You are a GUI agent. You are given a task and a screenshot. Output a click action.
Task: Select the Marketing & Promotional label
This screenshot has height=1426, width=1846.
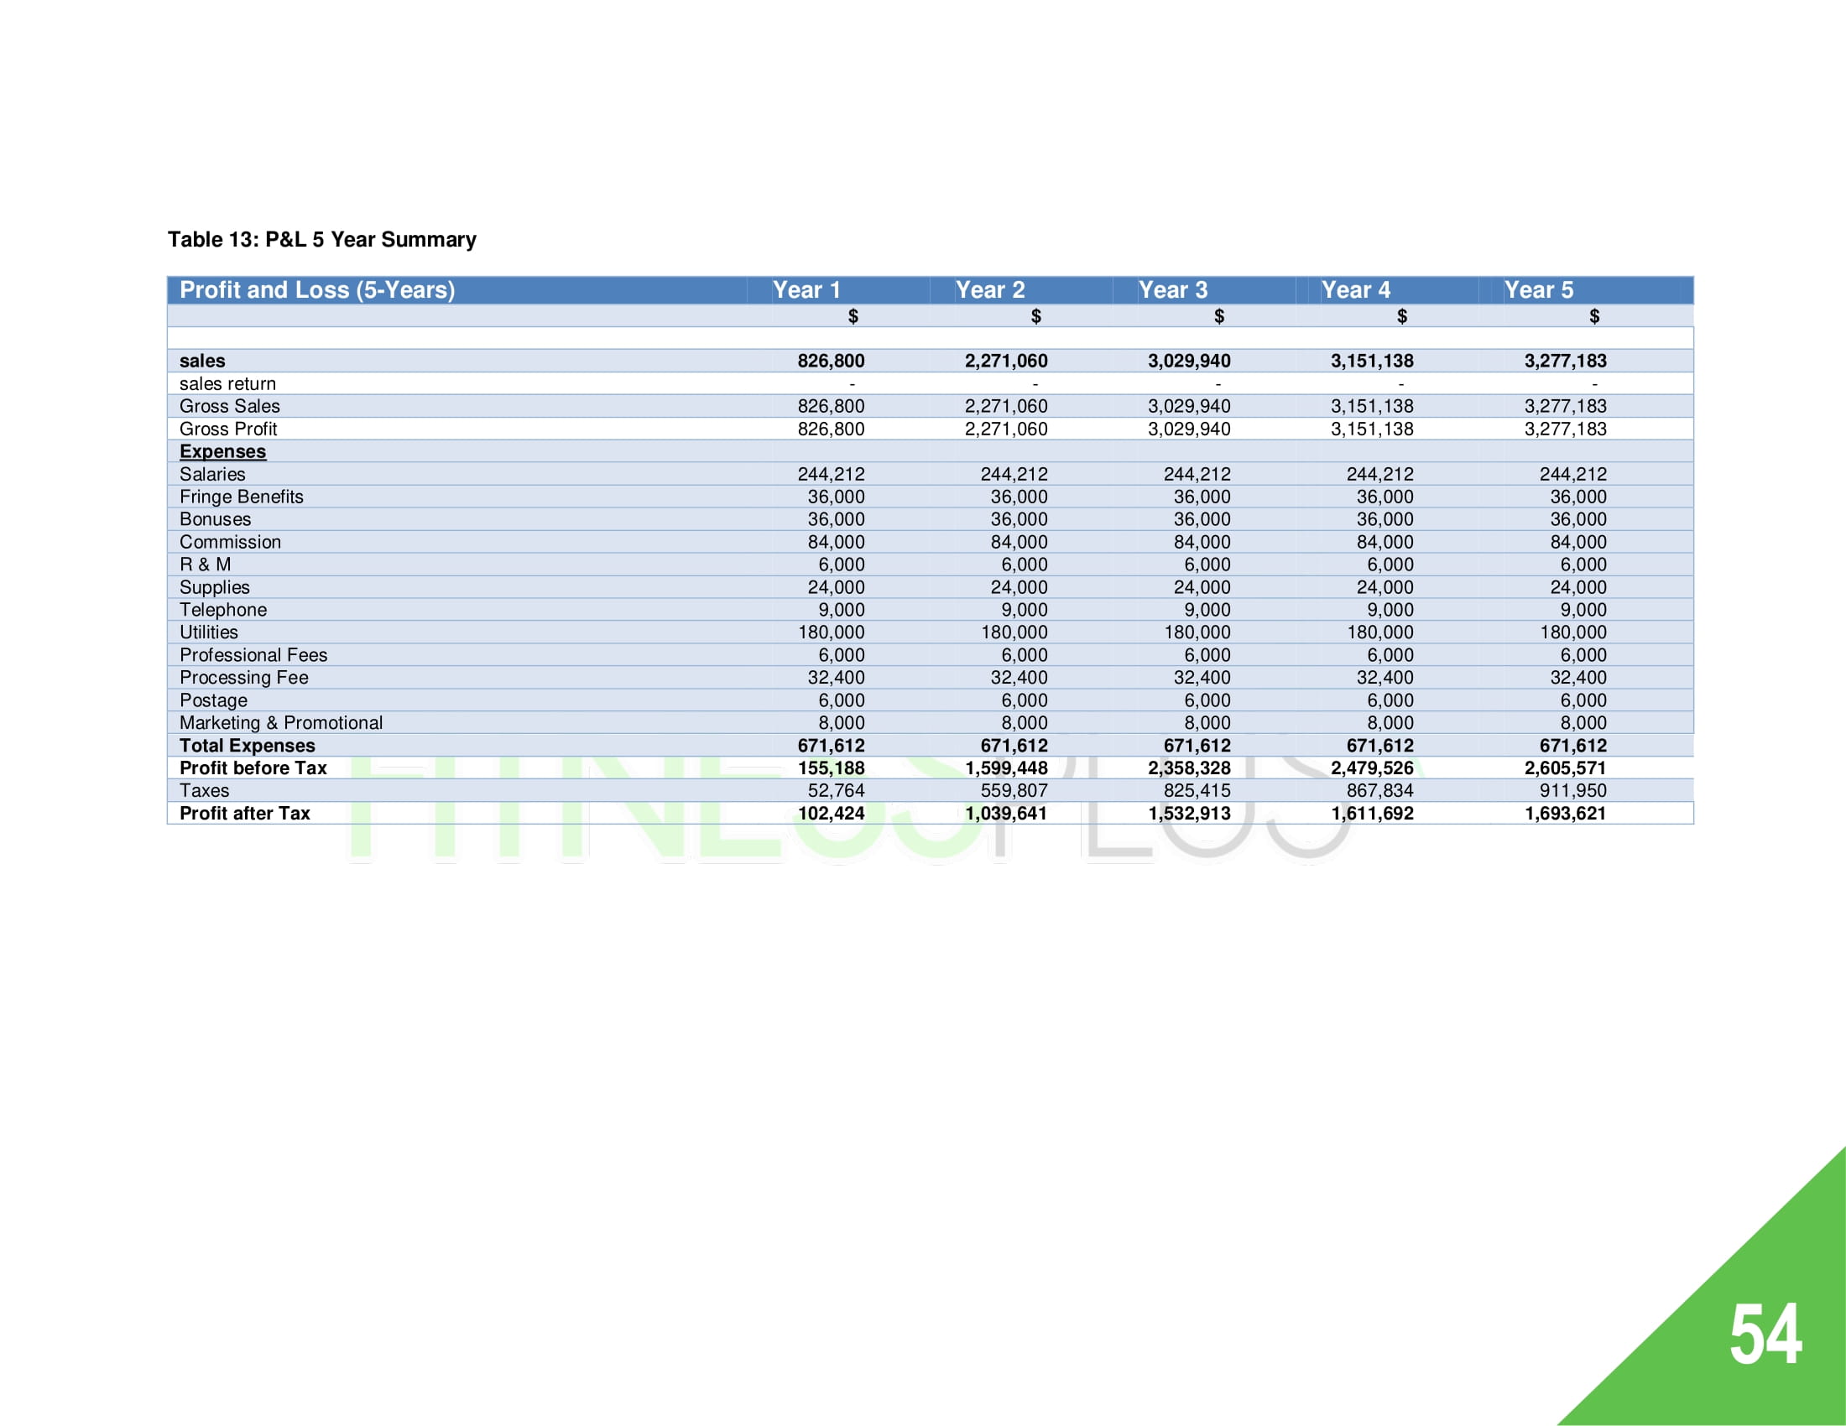[x=280, y=722]
